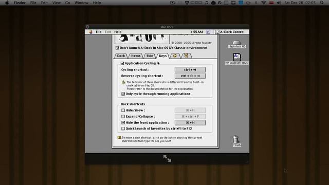Open the Go menu in Finder
Screen dimensions: 329x185
67,3
